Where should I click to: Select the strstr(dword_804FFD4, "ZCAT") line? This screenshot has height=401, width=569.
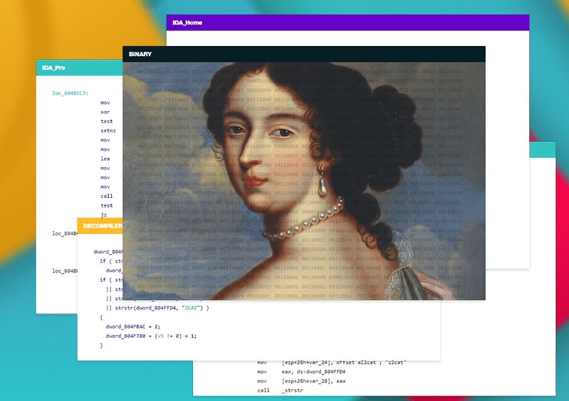tap(158, 308)
